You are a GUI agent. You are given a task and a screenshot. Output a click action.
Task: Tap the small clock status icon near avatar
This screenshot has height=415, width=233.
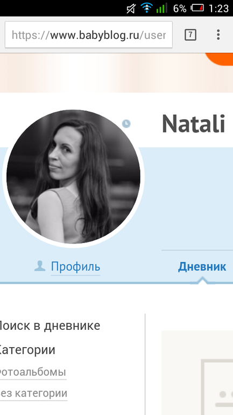coord(126,123)
